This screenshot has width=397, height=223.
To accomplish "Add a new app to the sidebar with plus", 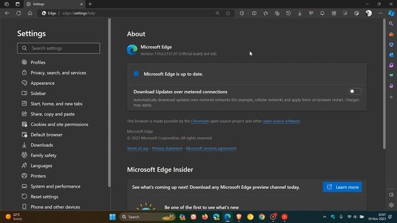I will (391, 97).
